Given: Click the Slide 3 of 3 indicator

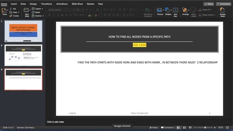Looking at the screenshot, I should (8, 128).
